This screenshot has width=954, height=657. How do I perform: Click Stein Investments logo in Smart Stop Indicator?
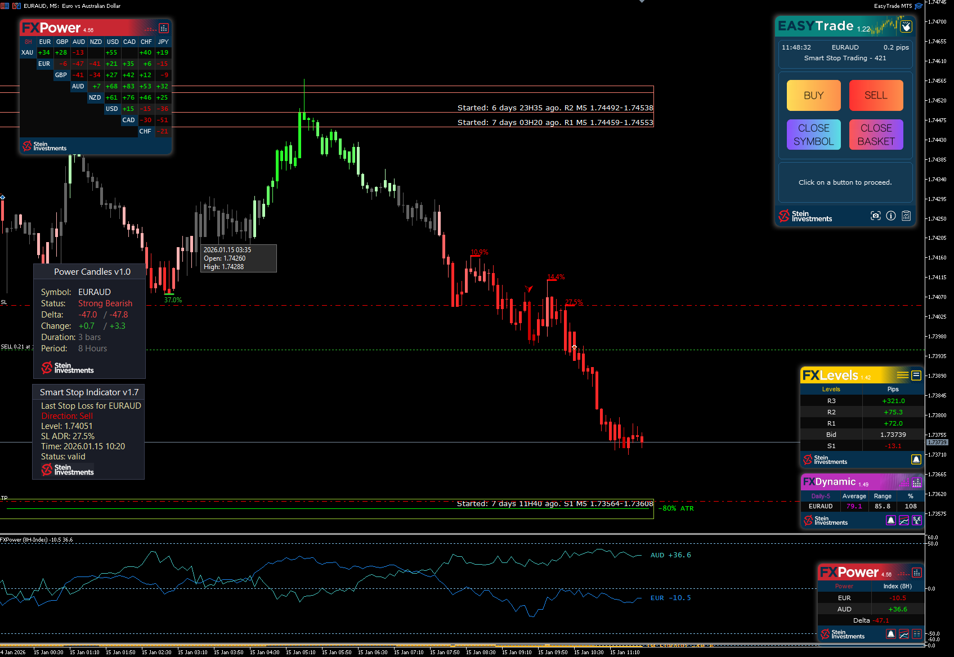[68, 470]
